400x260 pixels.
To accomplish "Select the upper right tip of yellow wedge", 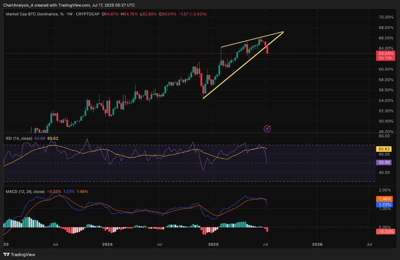I will pos(283,32).
